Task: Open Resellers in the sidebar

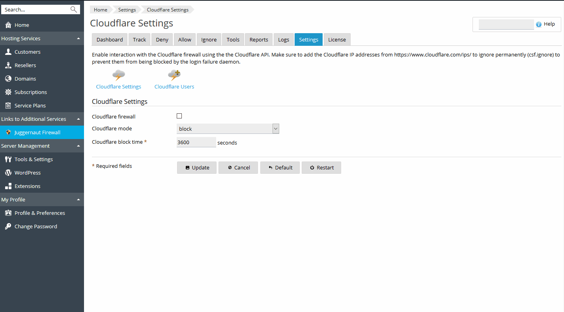Action: (25, 65)
